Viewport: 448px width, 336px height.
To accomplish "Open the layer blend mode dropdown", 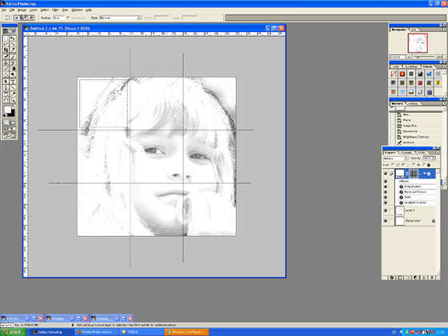I will point(396,158).
